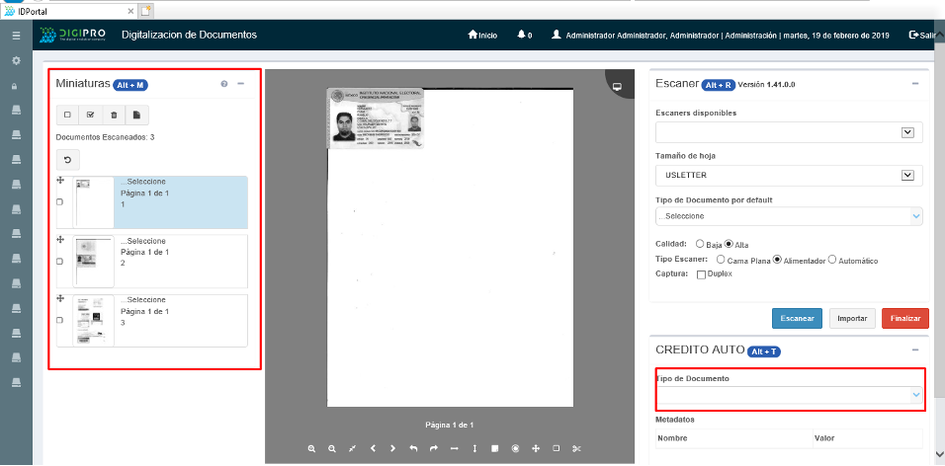Select the Baja quality radio button

click(701, 244)
